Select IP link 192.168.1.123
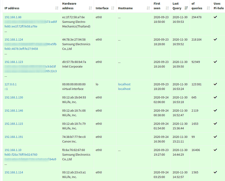Screen dimensions: 225x181 click(x=14, y=62)
